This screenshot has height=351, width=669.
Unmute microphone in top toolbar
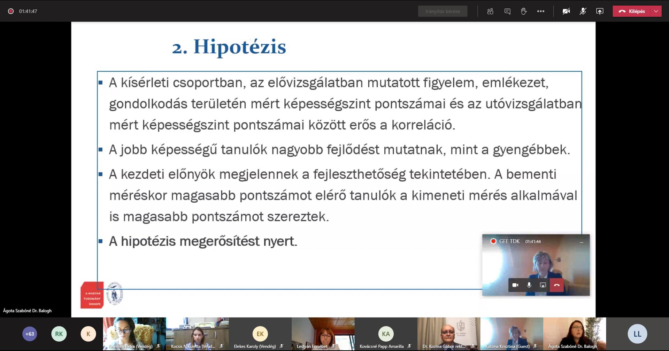point(583,11)
